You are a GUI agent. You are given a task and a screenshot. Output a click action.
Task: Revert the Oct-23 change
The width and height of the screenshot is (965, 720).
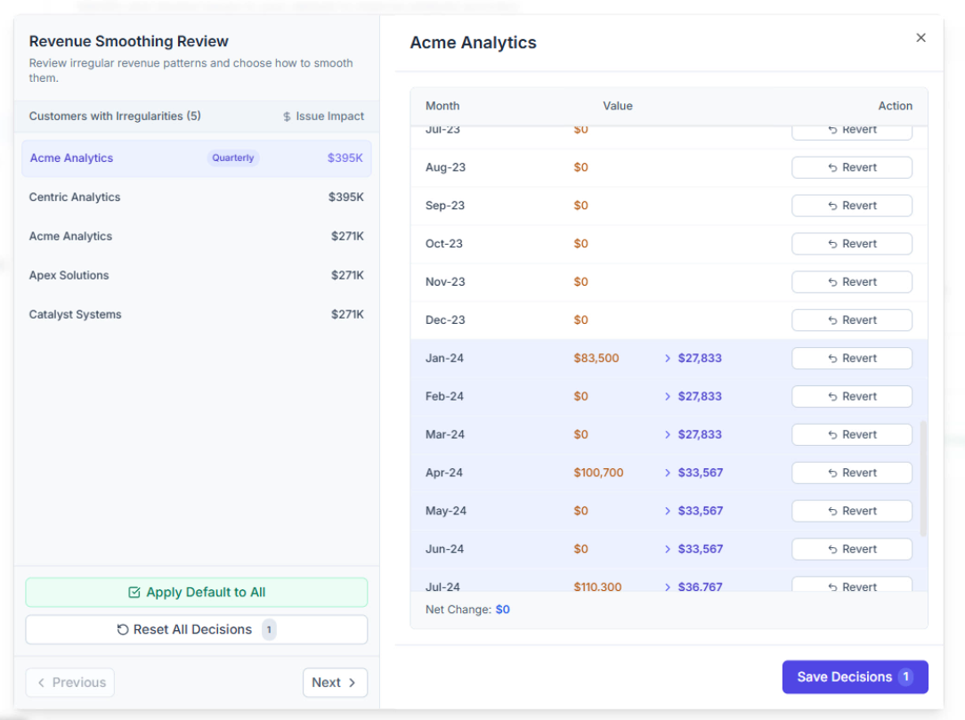851,243
